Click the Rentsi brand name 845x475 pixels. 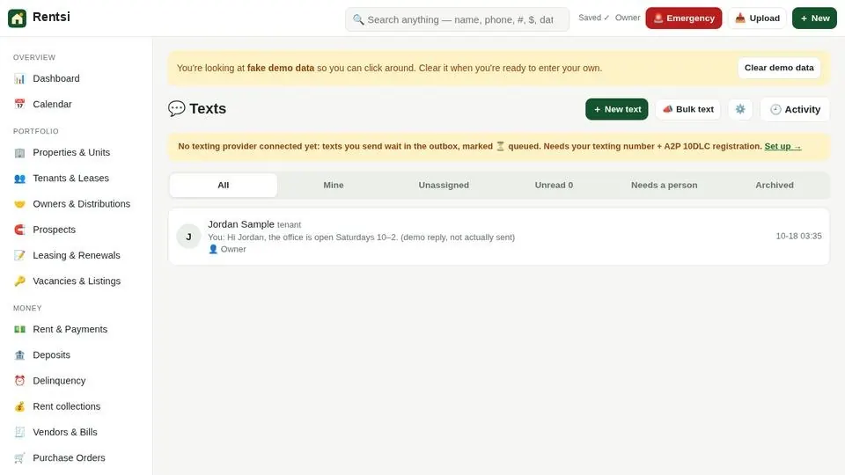(51, 17)
